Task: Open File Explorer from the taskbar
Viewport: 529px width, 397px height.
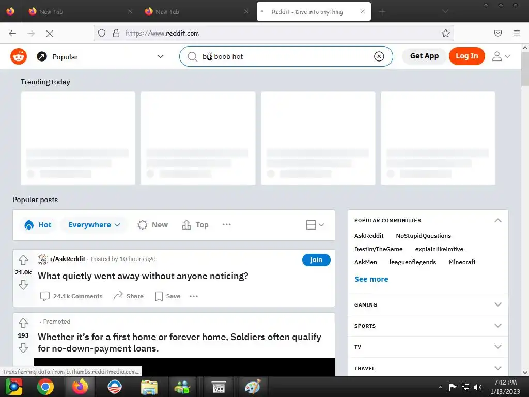Action: [x=149, y=387]
